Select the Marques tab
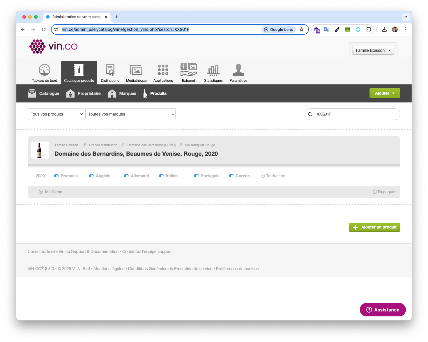 click(x=122, y=93)
